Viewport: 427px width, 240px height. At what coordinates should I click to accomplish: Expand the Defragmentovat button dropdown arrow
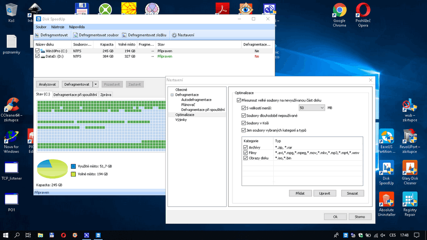tap(96, 84)
